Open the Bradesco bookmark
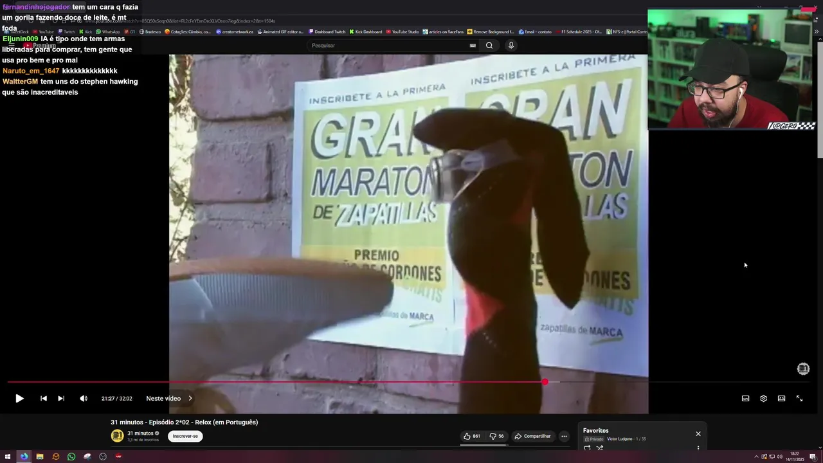The height and width of the screenshot is (463, 823). 150,32
